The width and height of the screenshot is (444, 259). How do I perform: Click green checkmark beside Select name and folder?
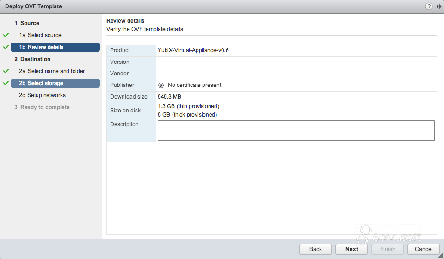[6, 71]
